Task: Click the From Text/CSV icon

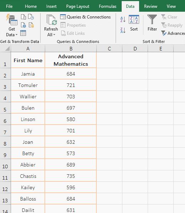Action: (23, 17)
